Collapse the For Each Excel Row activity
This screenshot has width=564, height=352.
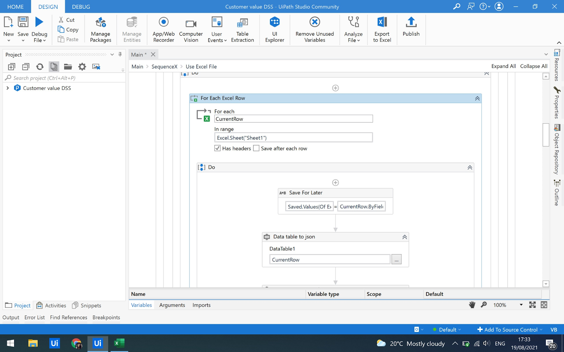(477, 99)
